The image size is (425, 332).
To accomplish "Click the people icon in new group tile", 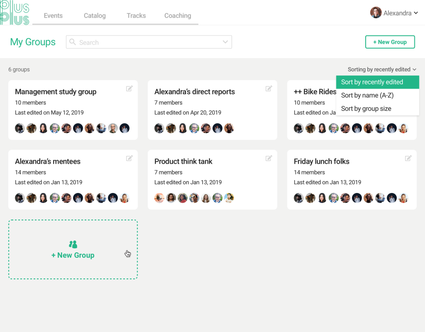I will tap(73, 244).
